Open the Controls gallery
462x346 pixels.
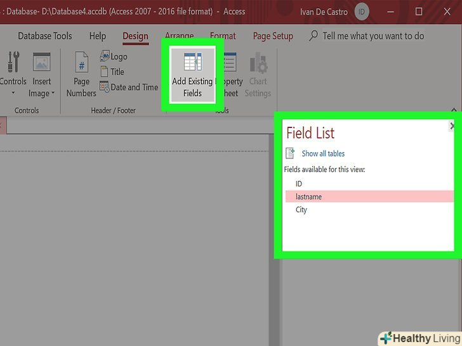13,74
